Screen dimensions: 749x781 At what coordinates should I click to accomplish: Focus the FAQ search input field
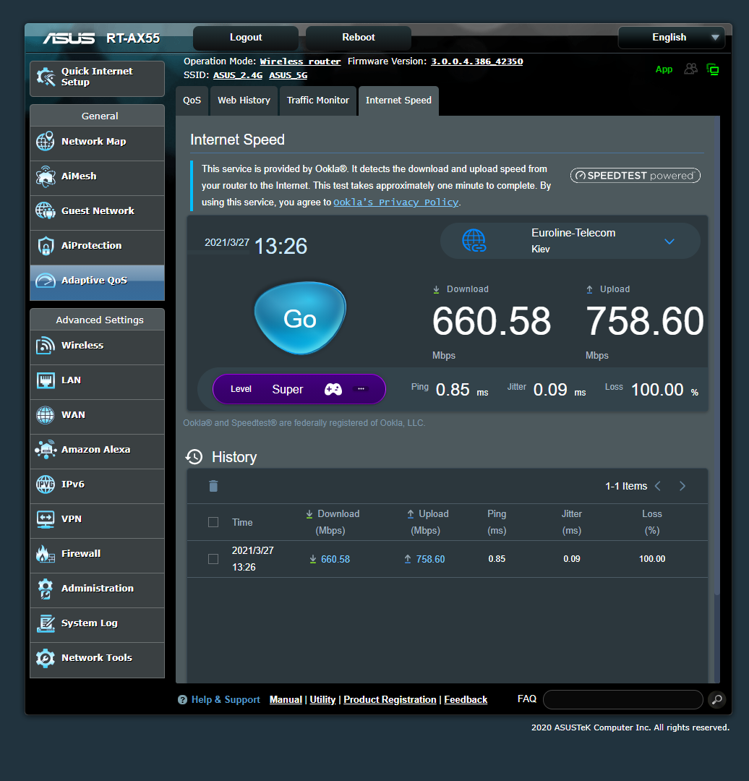[x=622, y=699]
